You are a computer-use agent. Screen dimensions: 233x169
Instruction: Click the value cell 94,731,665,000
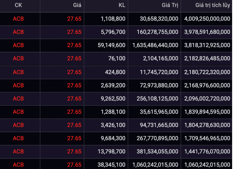(159, 125)
